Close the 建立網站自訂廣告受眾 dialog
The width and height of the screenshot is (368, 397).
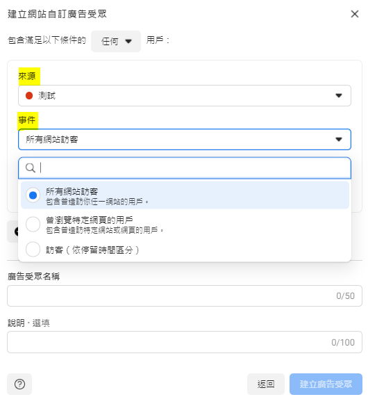click(x=355, y=14)
